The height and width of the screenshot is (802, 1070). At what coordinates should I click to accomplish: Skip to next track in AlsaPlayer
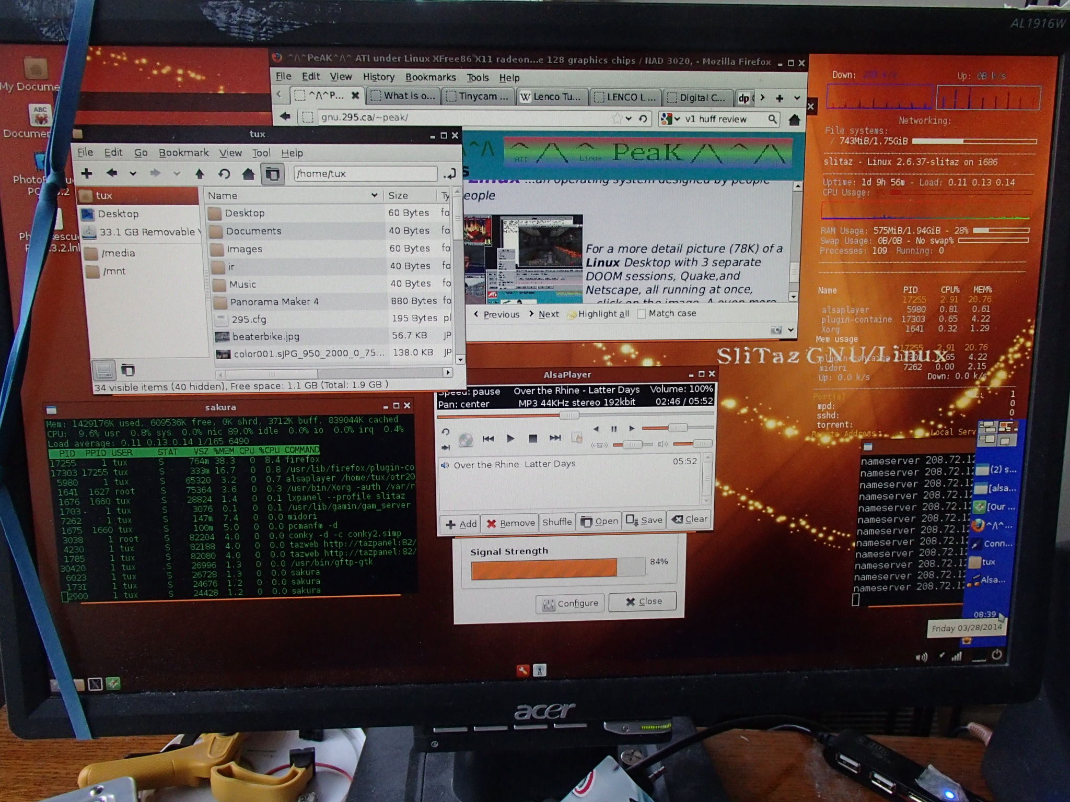click(555, 438)
